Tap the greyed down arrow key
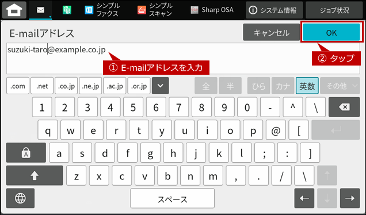The image size is (366, 215). pyautogui.click(x=327, y=198)
